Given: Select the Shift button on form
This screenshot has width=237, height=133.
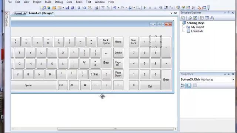Looking at the screenshot, I should click(95, 74).
